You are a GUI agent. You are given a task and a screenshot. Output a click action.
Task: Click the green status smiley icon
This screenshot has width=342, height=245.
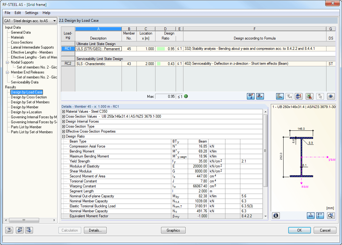point(186,96)
